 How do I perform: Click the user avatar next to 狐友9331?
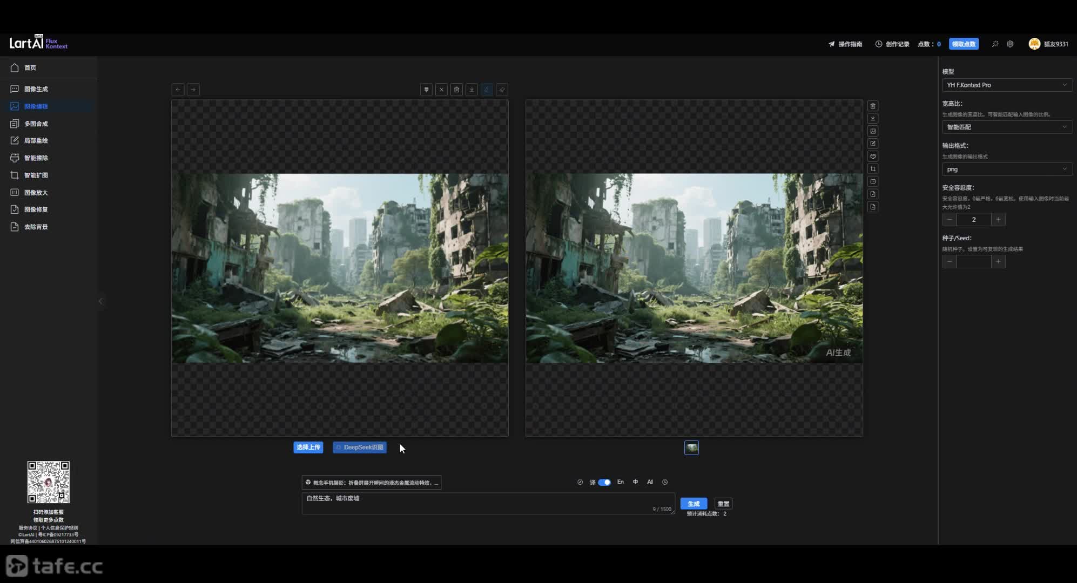[1034, 44]
